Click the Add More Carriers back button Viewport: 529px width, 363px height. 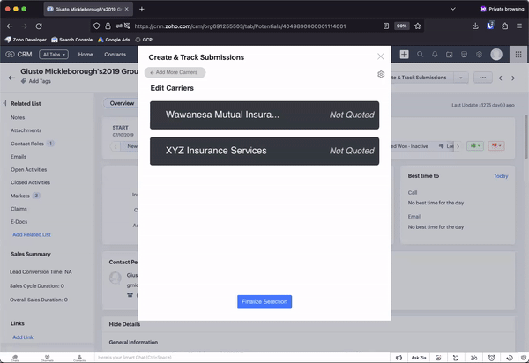[x=177, y=72]
